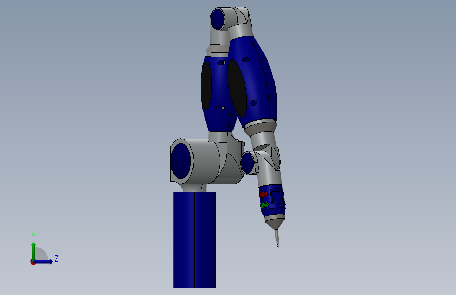This screenshot has height=295, width=456.
Task: Click the blue Z axis arrow
Action: [x=43, y=261]
